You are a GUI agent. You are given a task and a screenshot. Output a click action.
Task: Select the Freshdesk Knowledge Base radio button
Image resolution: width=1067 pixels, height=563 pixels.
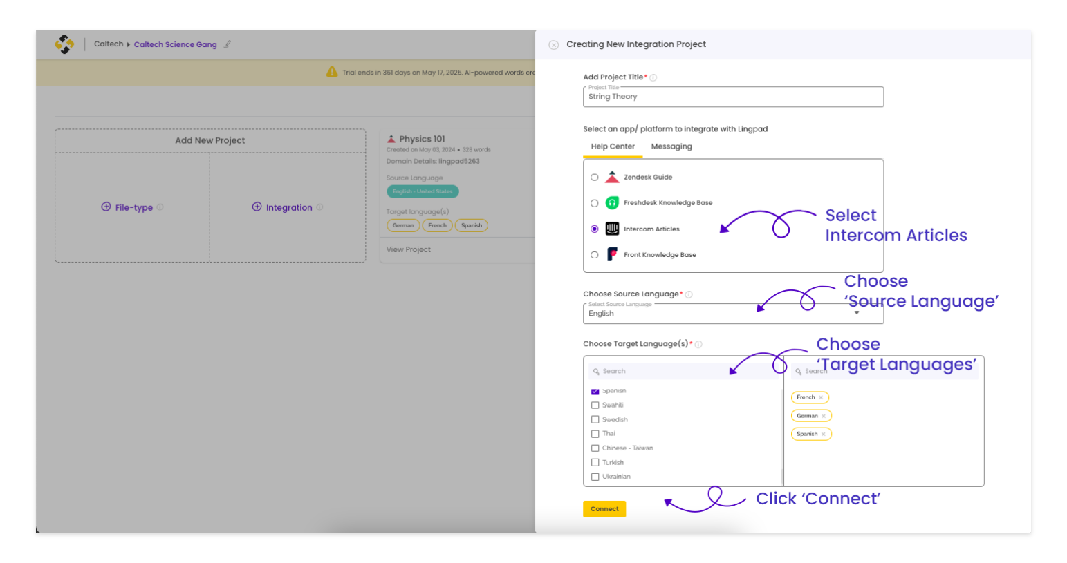click(x=595, y=203)
